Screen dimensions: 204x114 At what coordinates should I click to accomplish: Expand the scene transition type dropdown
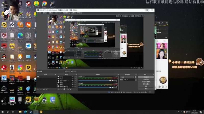(126, 77)
